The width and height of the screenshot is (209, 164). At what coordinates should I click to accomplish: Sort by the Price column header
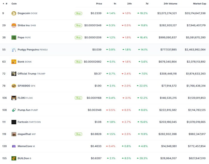[99, 4]
